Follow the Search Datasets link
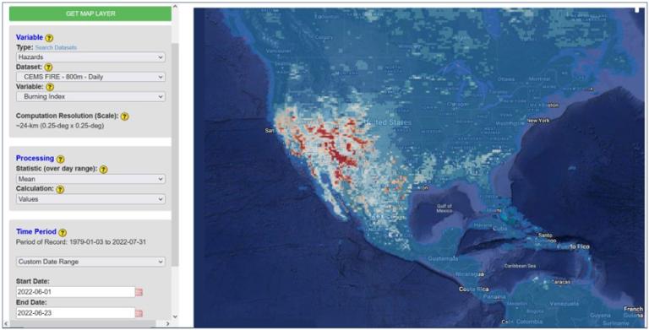Image resolution: width=649 pixels, height=330 pixels. [56, 47]
